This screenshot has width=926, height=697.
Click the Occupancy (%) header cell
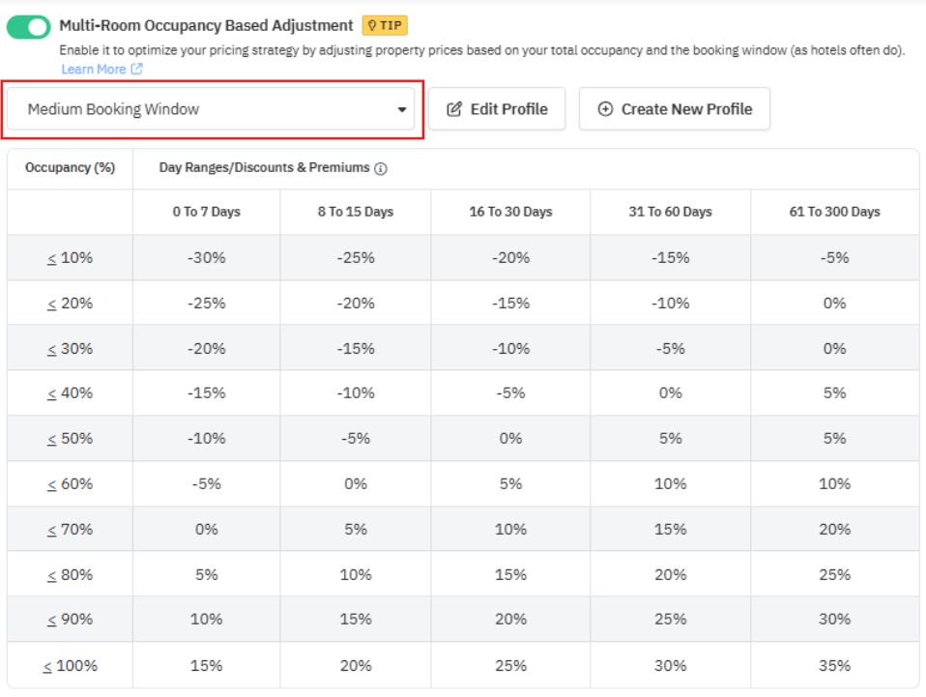[70, 167]
